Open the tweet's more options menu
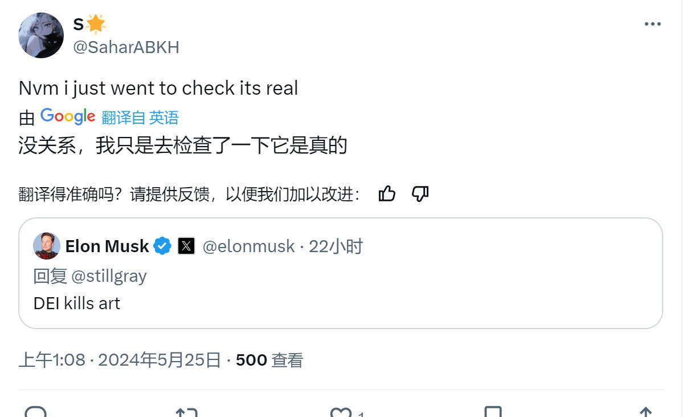This screenshot has width=686, height=417. pyautogui.click(x=652, y=24)
